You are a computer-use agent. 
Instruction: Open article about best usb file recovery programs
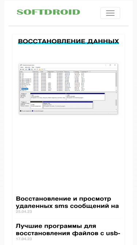tap(68, 230)
